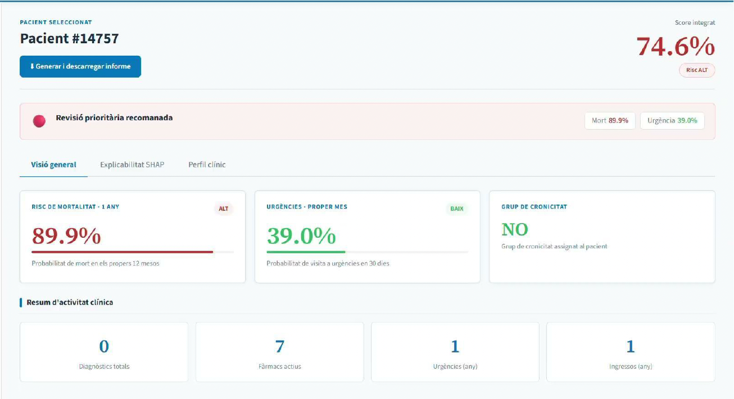Open the Urgències (any) stat card
The width and height of the screenshot is (734, 399).
455,352
